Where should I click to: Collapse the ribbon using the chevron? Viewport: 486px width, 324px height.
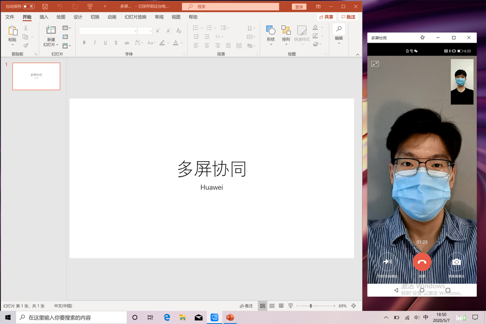point(357,54)
